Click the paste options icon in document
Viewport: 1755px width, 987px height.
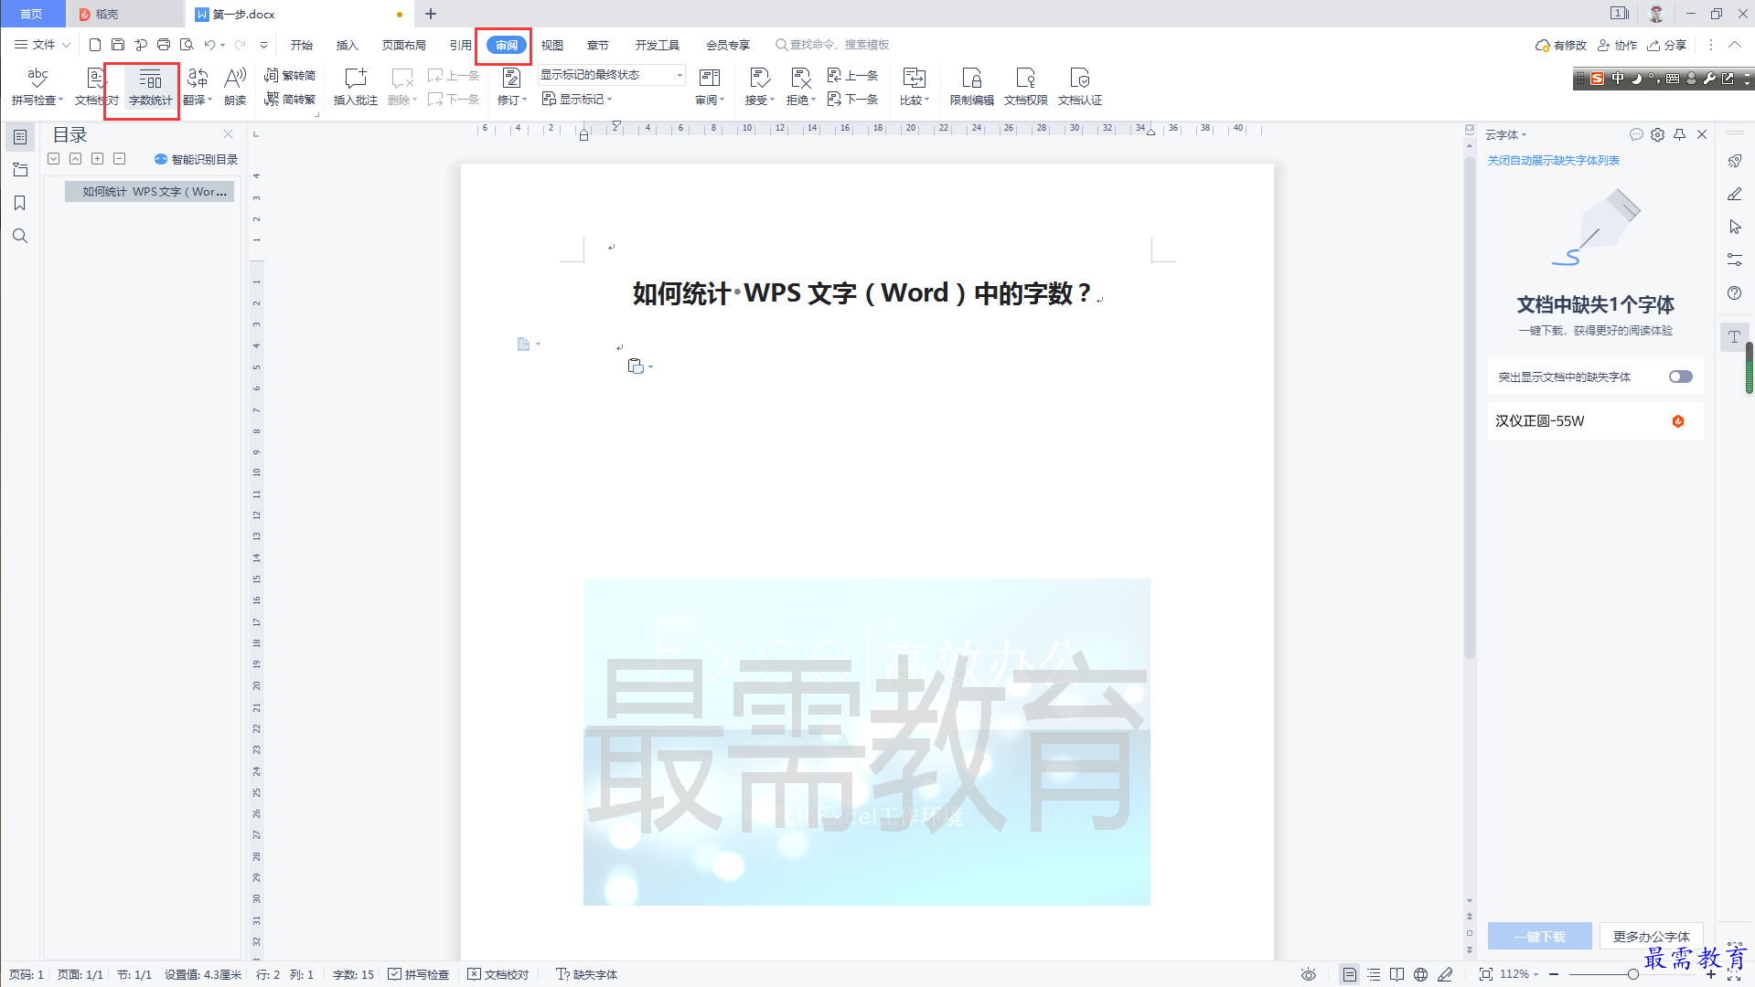pyautogui.click(x=636, y=366)
